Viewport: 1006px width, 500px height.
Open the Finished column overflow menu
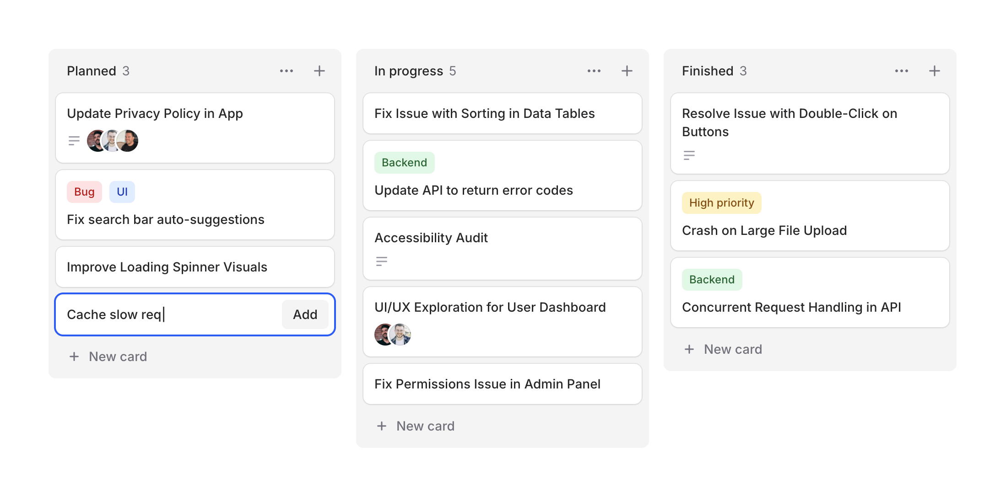(901, 71)
